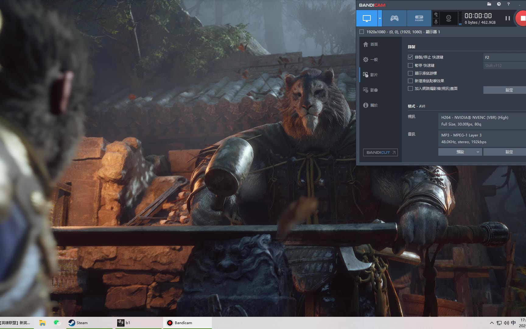The width and height of the screenshot is (526, 329).
Task: Switch to game recording mode gamepad icon
Action: [x=394, y=18]
